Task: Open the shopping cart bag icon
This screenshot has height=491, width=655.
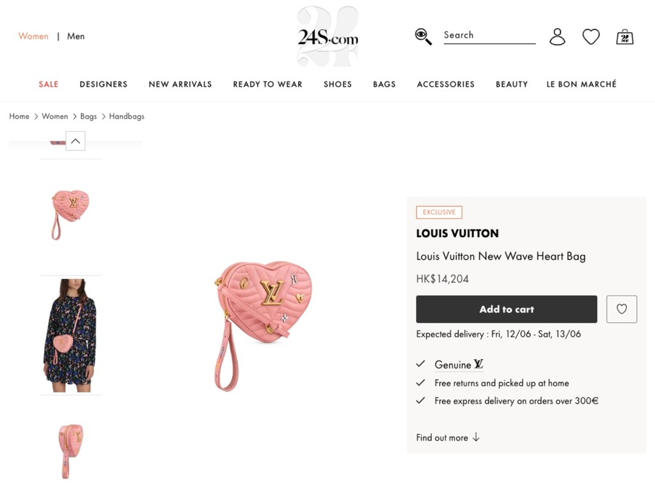Action: (624, 36)
